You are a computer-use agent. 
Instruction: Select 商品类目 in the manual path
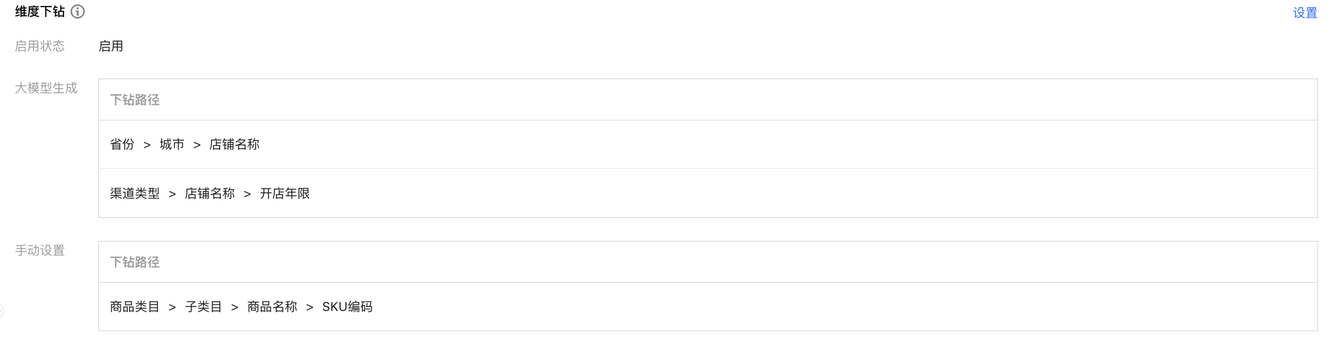click(135, 307)
